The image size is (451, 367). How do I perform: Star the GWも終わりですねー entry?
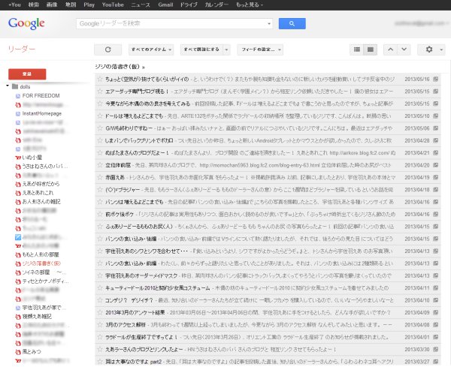click(100, 128)
